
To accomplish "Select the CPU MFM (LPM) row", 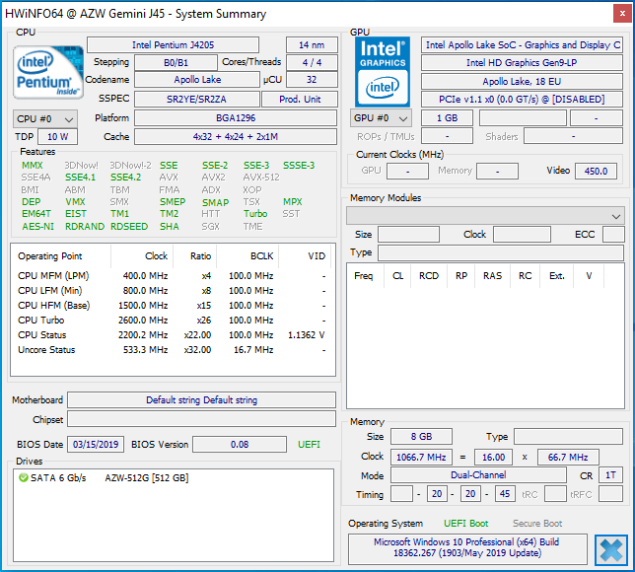I will [x=173, y=276].
